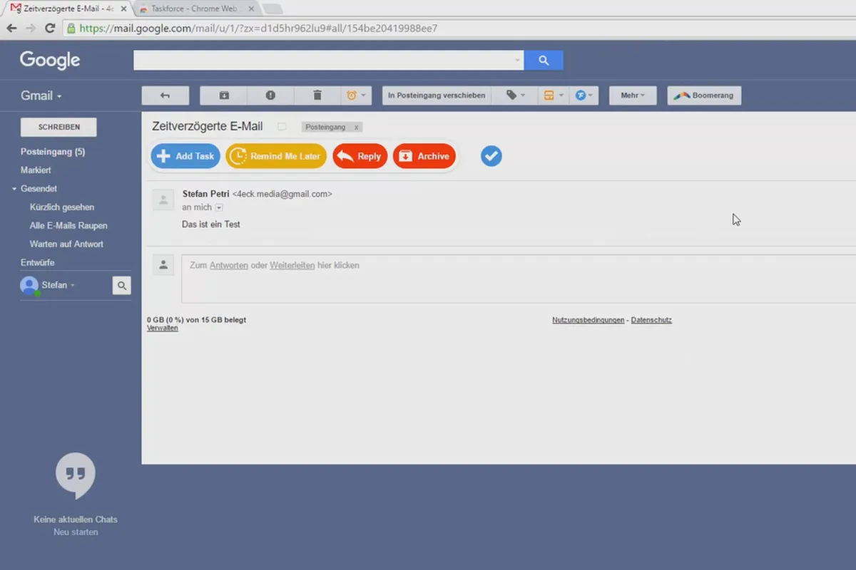Click the archive icon in Gmail toolbar

click(x=224, y=95)
